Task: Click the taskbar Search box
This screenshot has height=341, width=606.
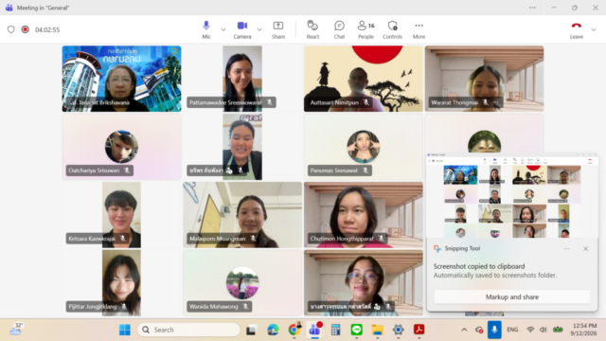Action: (x=188, y=330)
